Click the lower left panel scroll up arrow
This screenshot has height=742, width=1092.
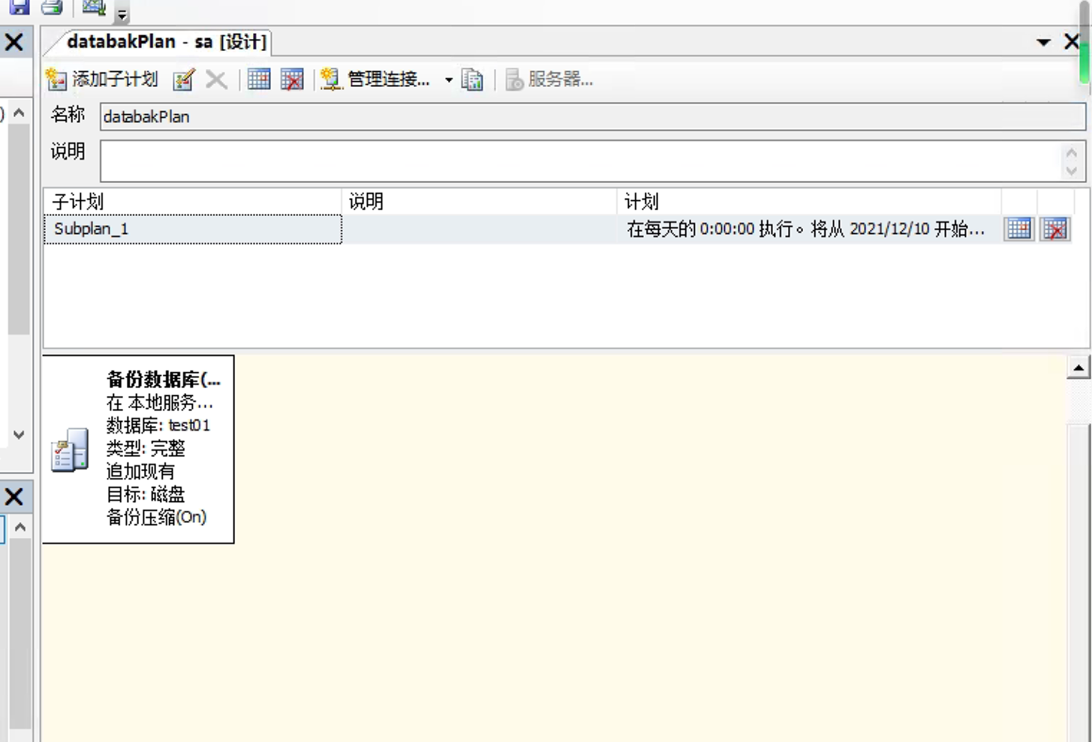(20, 527)
